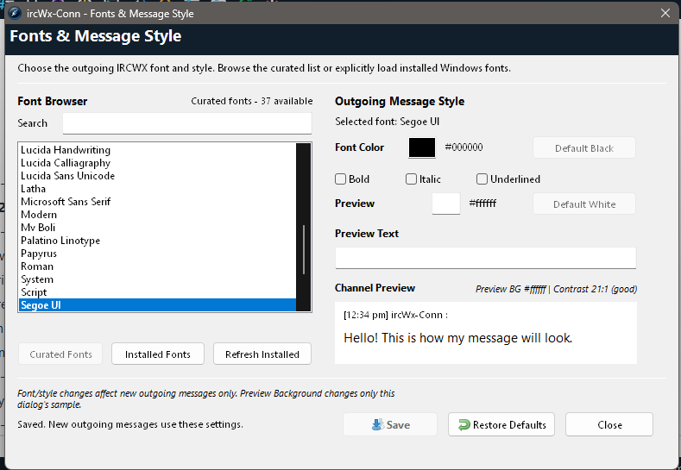Toggle the Italic checkbox

pyautogui.click(x=411, y=179)
